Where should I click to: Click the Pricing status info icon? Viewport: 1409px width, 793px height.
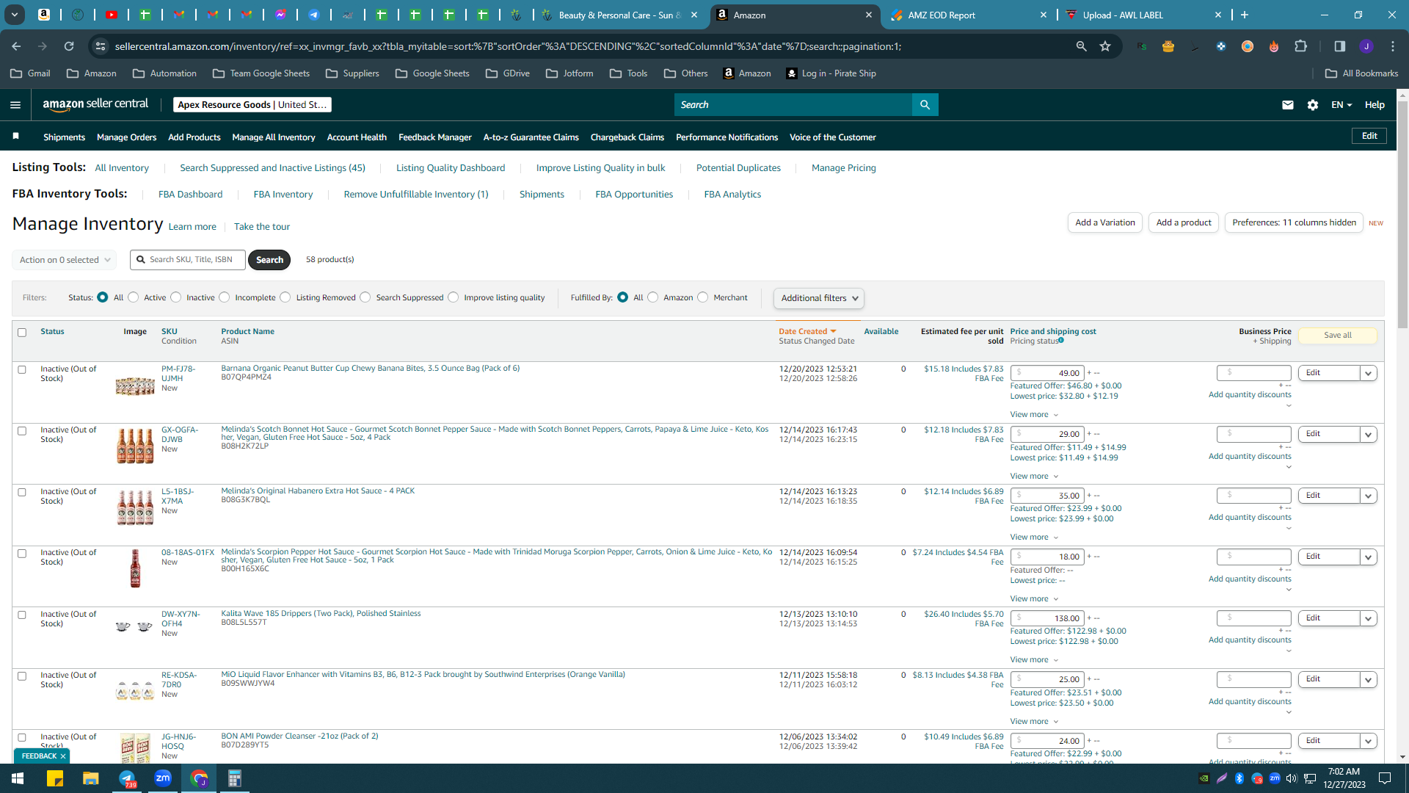click(x=1061, y=340)
